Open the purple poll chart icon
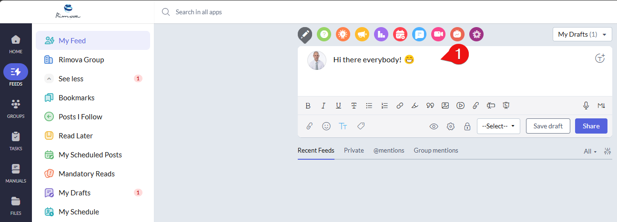The height and width of the screenshot is (222, 617). point(381,34)
